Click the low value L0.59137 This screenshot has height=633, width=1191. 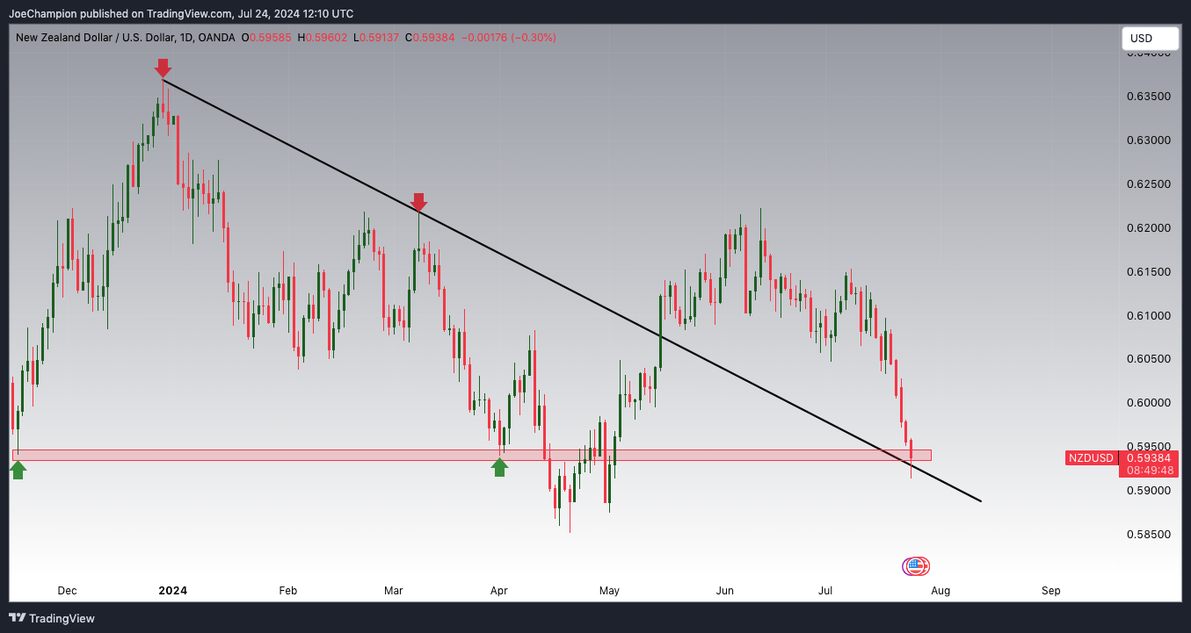pos(375,38)
